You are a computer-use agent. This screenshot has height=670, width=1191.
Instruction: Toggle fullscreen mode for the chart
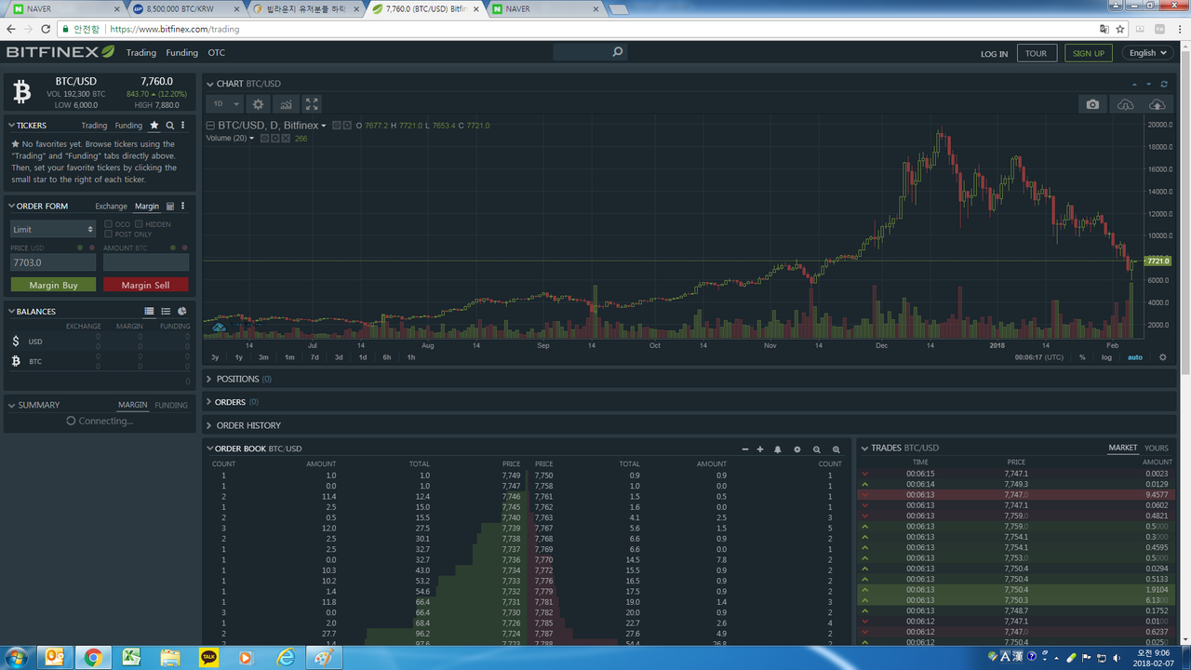click(313, 104)
